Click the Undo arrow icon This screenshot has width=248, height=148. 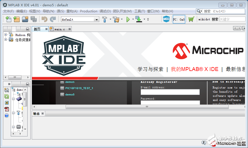[x=44, y=19]
